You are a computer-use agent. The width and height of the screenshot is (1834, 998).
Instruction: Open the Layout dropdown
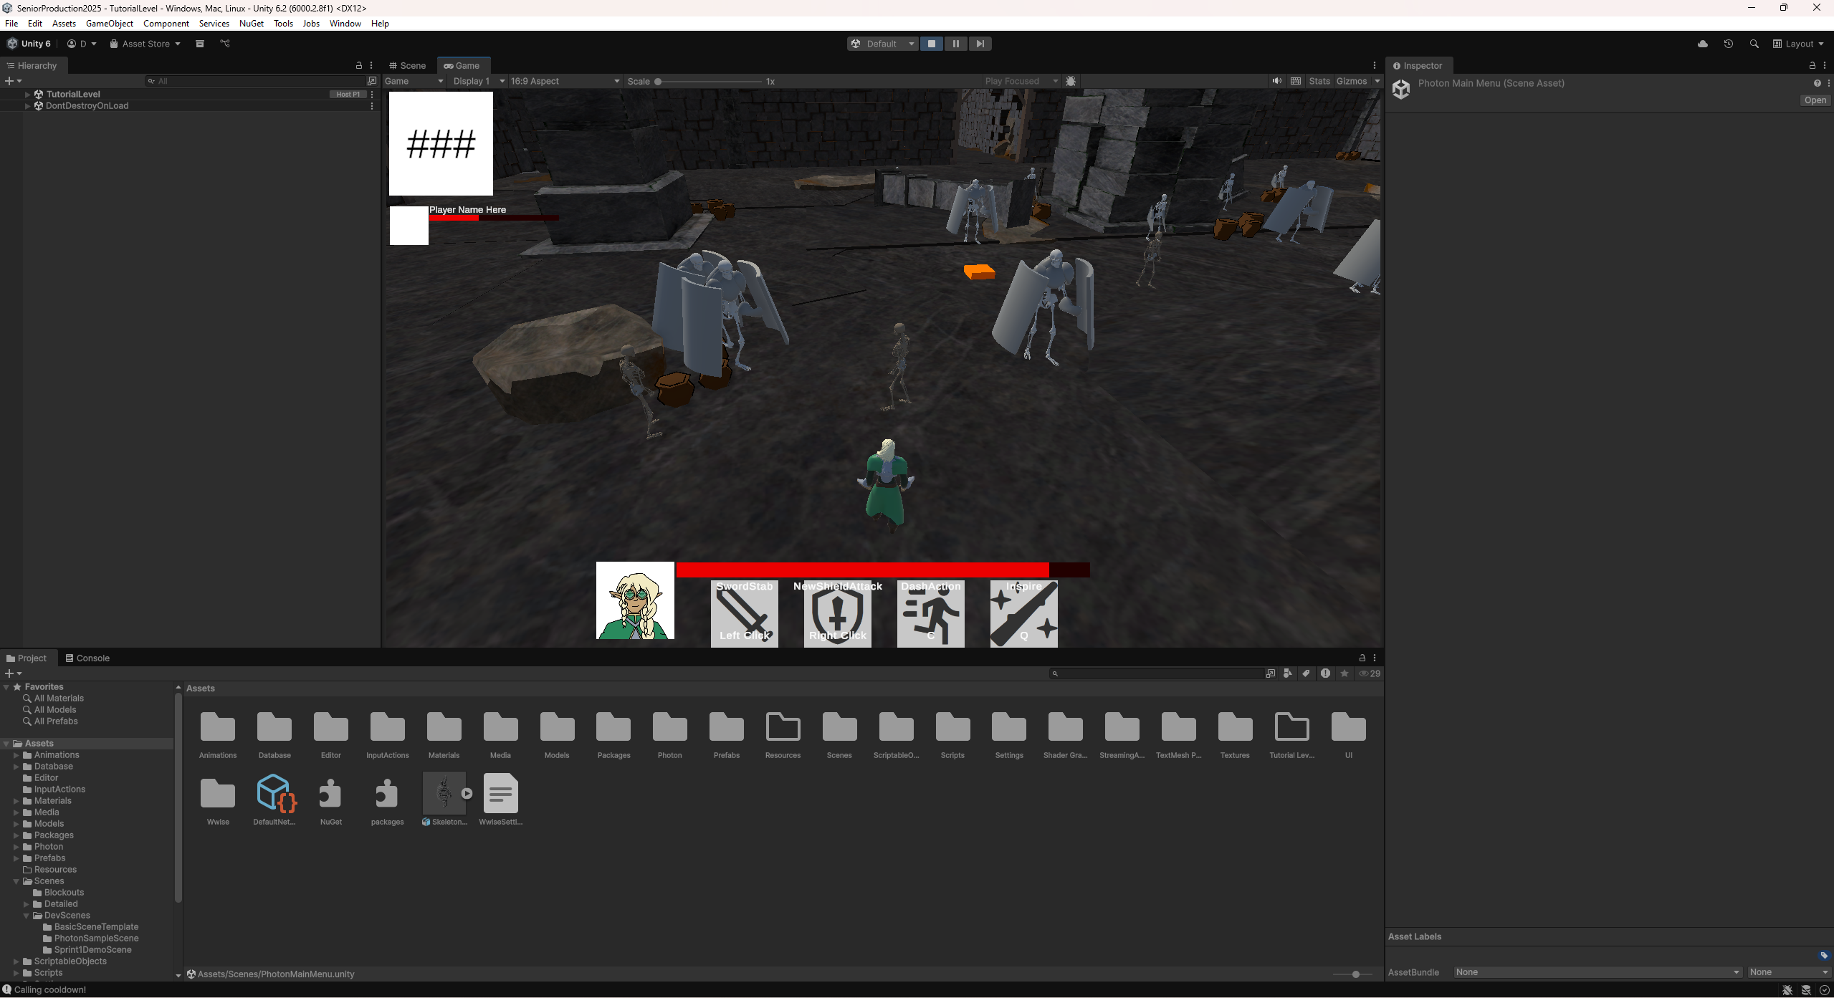pos(1797,44)
